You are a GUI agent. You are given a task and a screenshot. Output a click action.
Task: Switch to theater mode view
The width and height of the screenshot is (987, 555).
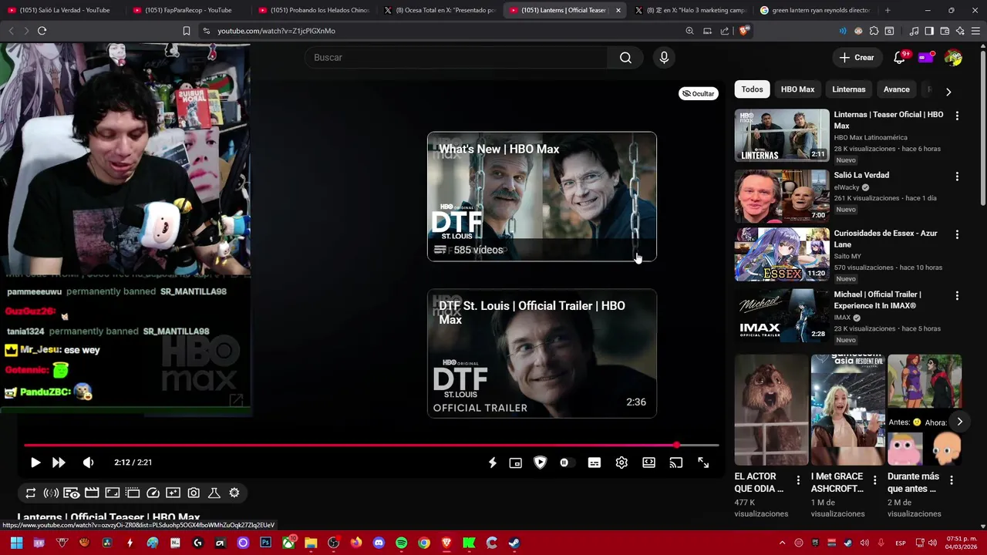[x=649, y=462]
